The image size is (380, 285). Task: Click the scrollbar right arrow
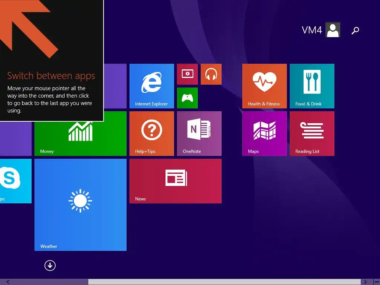point(366,282)
